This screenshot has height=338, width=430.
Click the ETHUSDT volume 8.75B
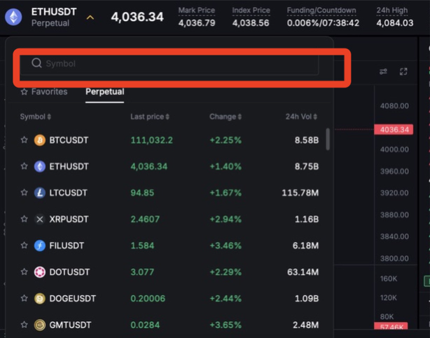[x=307, y=166]
